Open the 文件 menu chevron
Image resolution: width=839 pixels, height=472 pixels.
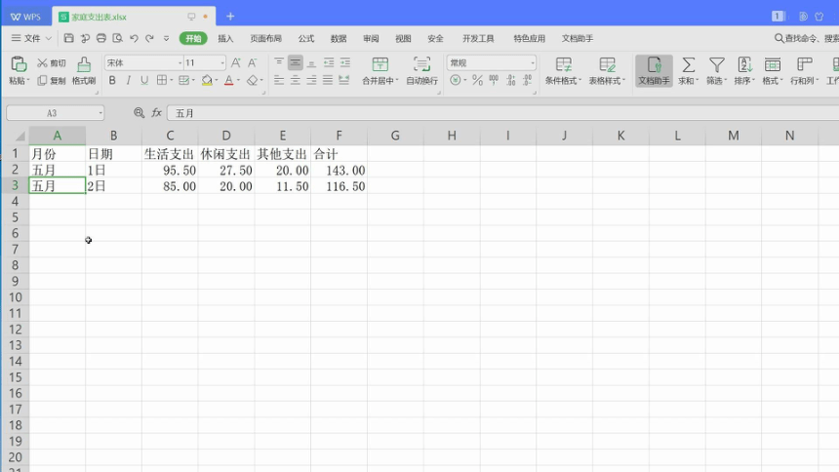coord(48,39)
